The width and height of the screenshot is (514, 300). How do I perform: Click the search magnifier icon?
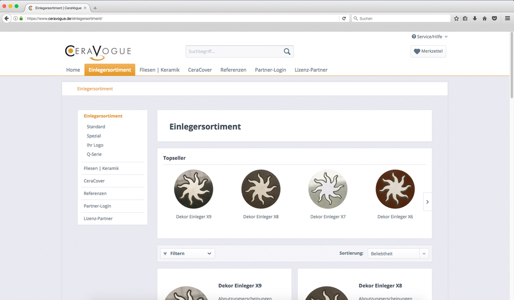coord(287,51)
